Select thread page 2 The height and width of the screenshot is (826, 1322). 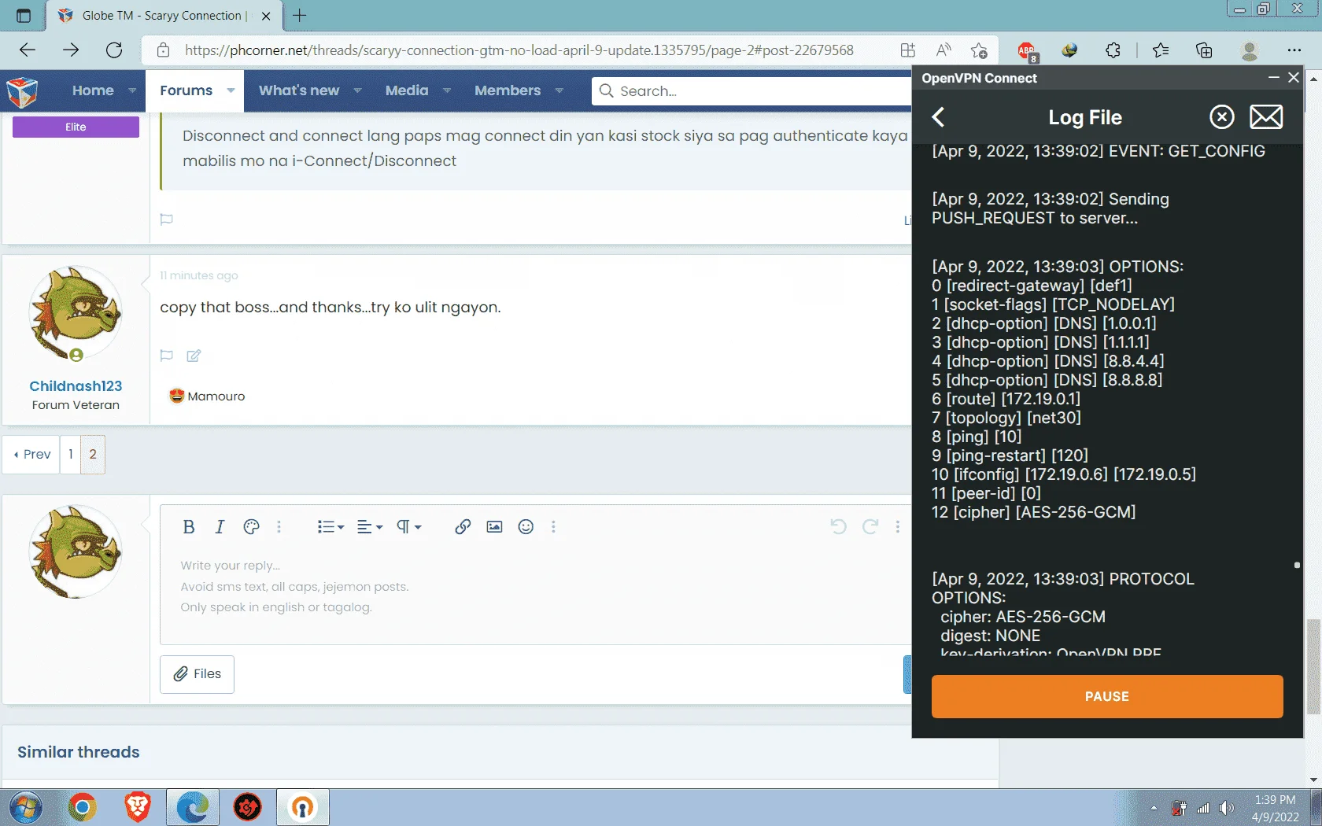coord(93,454)
